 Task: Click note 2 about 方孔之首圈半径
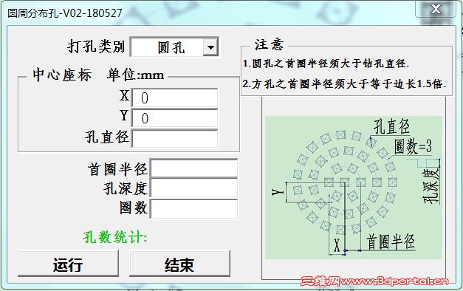[x=344, y=84]
